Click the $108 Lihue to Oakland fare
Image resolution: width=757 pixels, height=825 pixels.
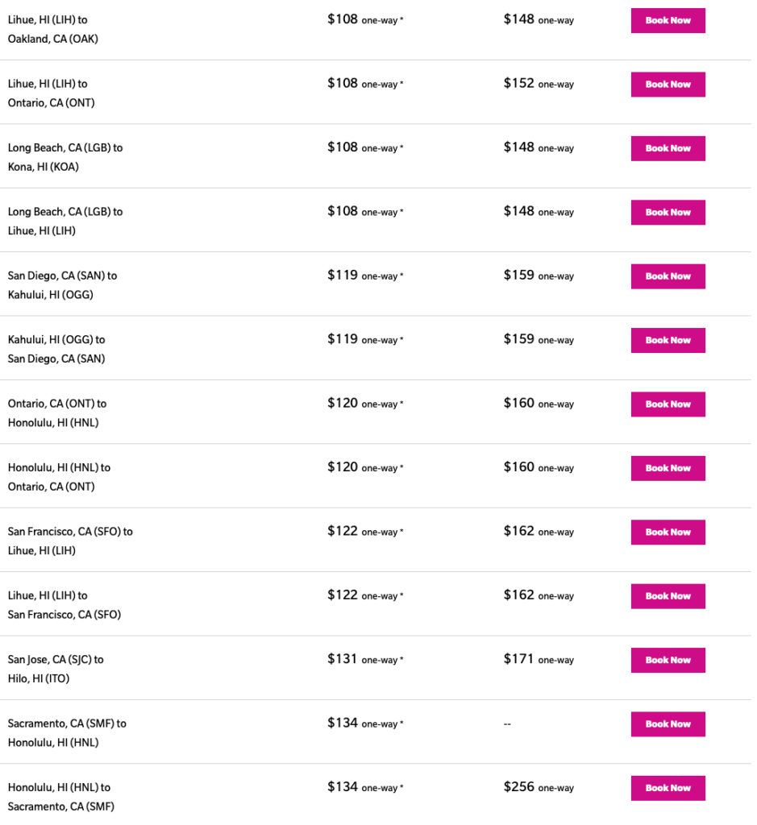[343, 19]
